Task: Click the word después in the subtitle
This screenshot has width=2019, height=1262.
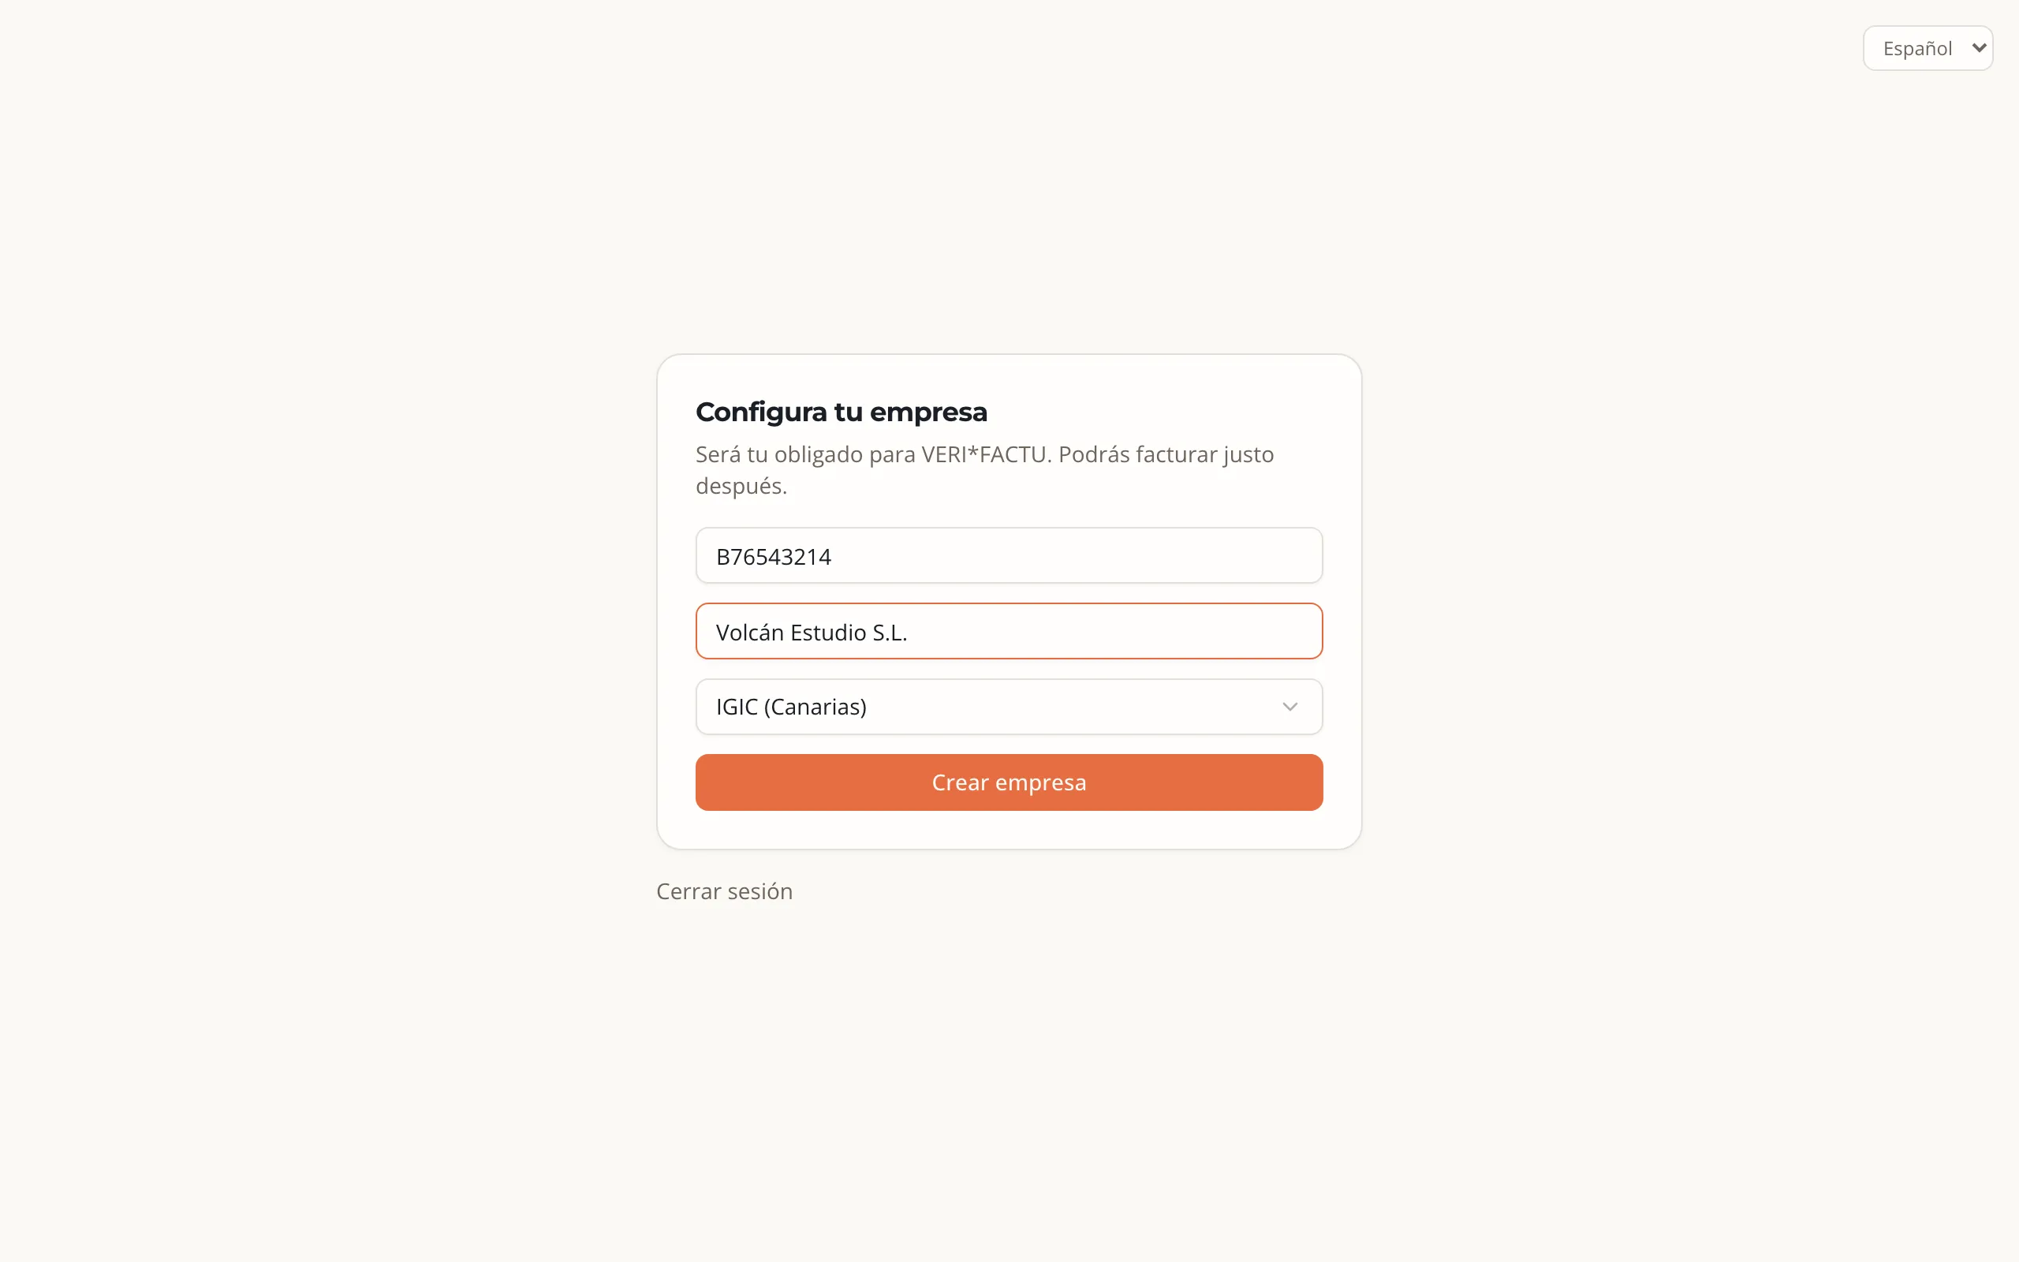Action: point(739,486)
